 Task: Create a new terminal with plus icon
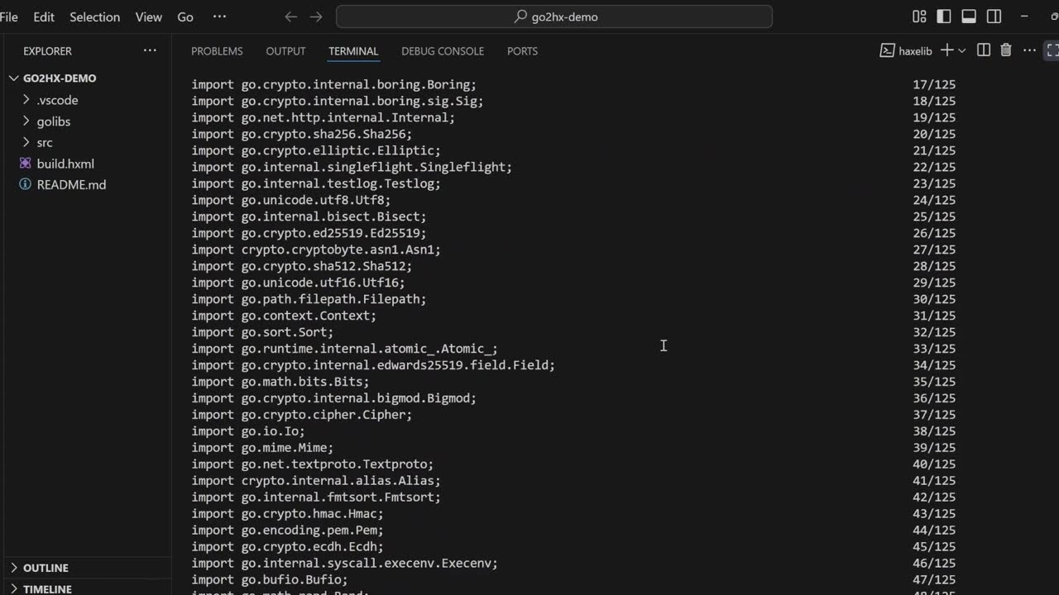point(947,50)
